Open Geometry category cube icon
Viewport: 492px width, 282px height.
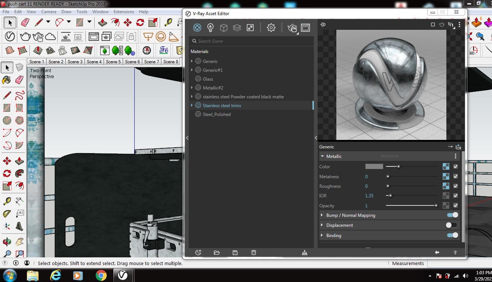tap(224, 28)
